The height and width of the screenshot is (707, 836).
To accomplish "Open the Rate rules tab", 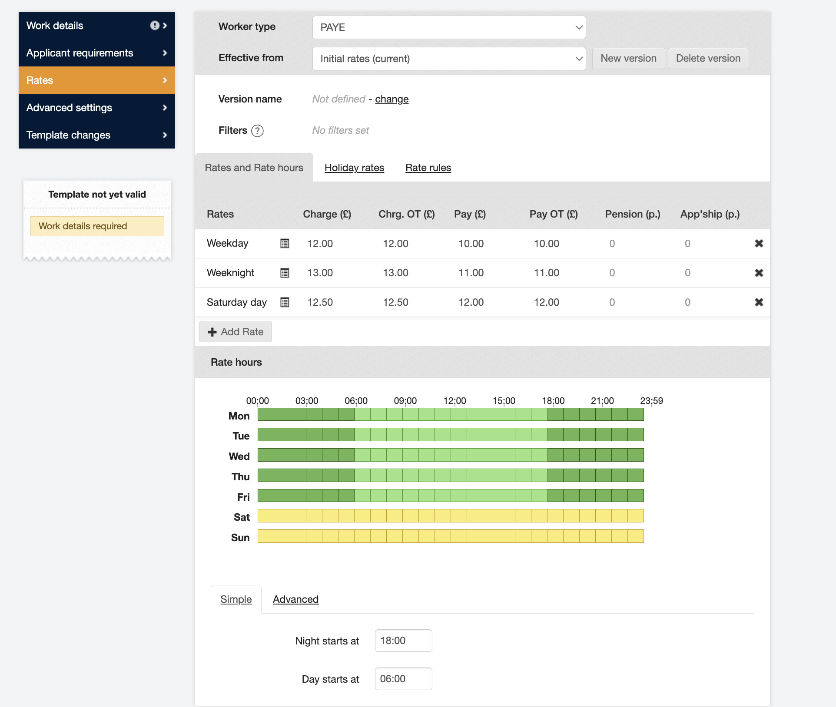I will point(428,168).
